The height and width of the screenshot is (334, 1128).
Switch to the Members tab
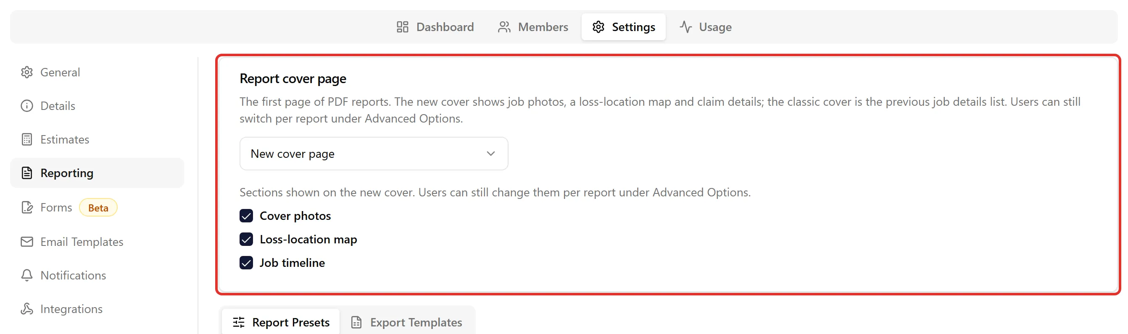tap(532, 27)
